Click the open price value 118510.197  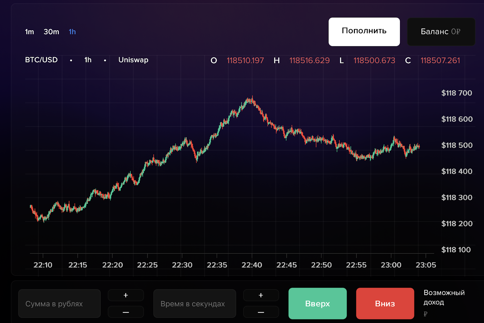(x=245, y=60)
